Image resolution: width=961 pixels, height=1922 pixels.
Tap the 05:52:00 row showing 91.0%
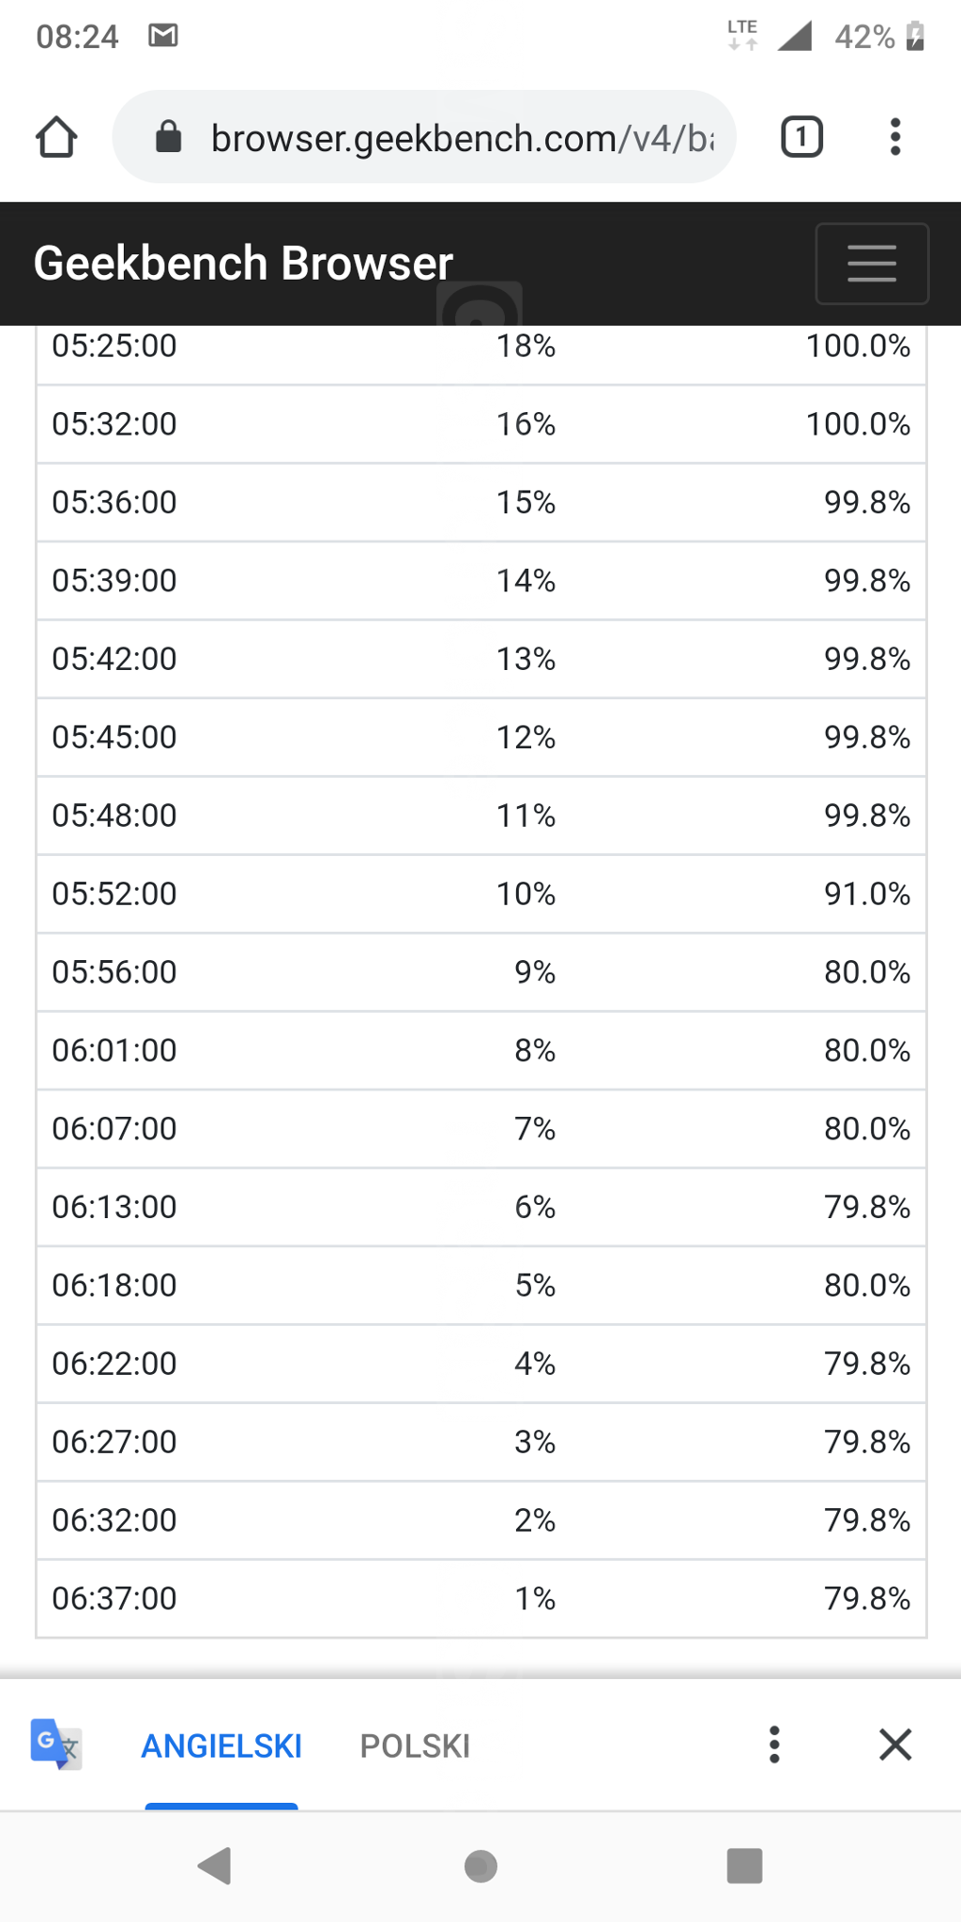[480, 893]
